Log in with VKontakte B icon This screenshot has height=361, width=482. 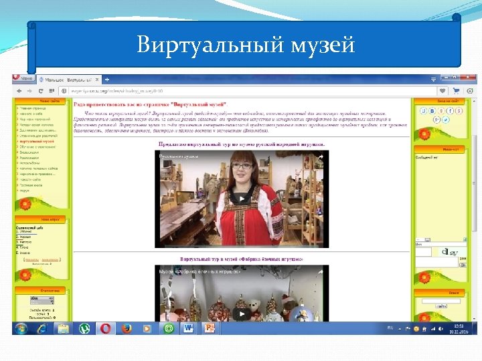tap(432, 111)
